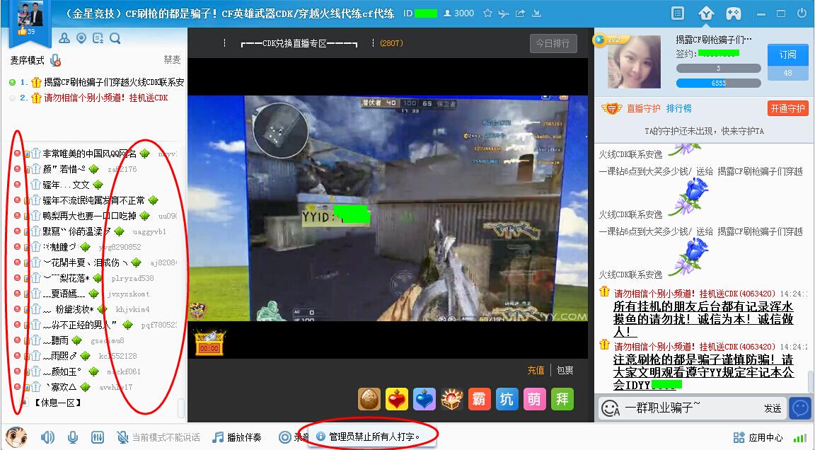Image resolution: width=815 pixels, height=450 pixels.
Task: Toggle the mic mute icon beside 麦序模式
Action: click(55, 61)
